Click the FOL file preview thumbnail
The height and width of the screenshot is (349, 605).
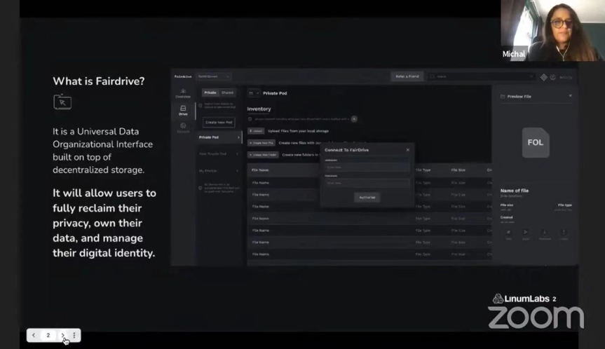[536, 143]
